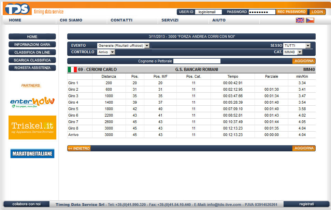
Task: Click the TDS timing data service logo
Action: (33, 9)
